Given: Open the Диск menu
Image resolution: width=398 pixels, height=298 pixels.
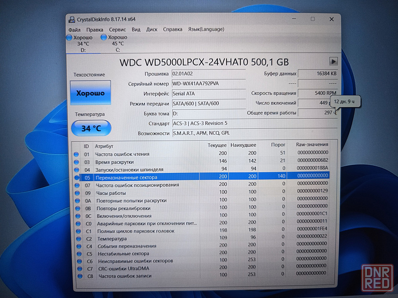Looking at the screenshot, I should [x=152, y=29].
